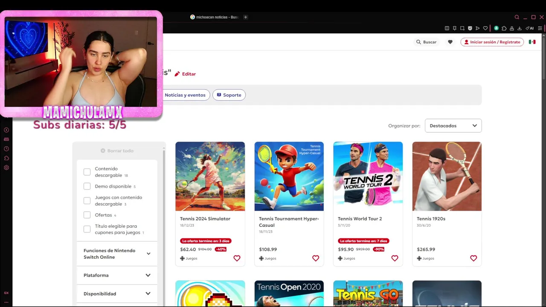Open the history clock icon in sidebar
The height and width of the screenshot is (307, 546).
tap(6, 149)
